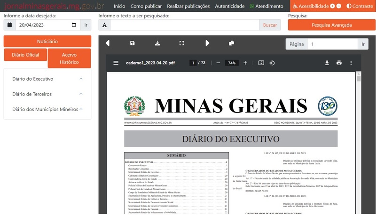Rotate the PDF counterclockwise
Image resolution: width=376 pixels, height=215 pixels.
click(272, 63)
